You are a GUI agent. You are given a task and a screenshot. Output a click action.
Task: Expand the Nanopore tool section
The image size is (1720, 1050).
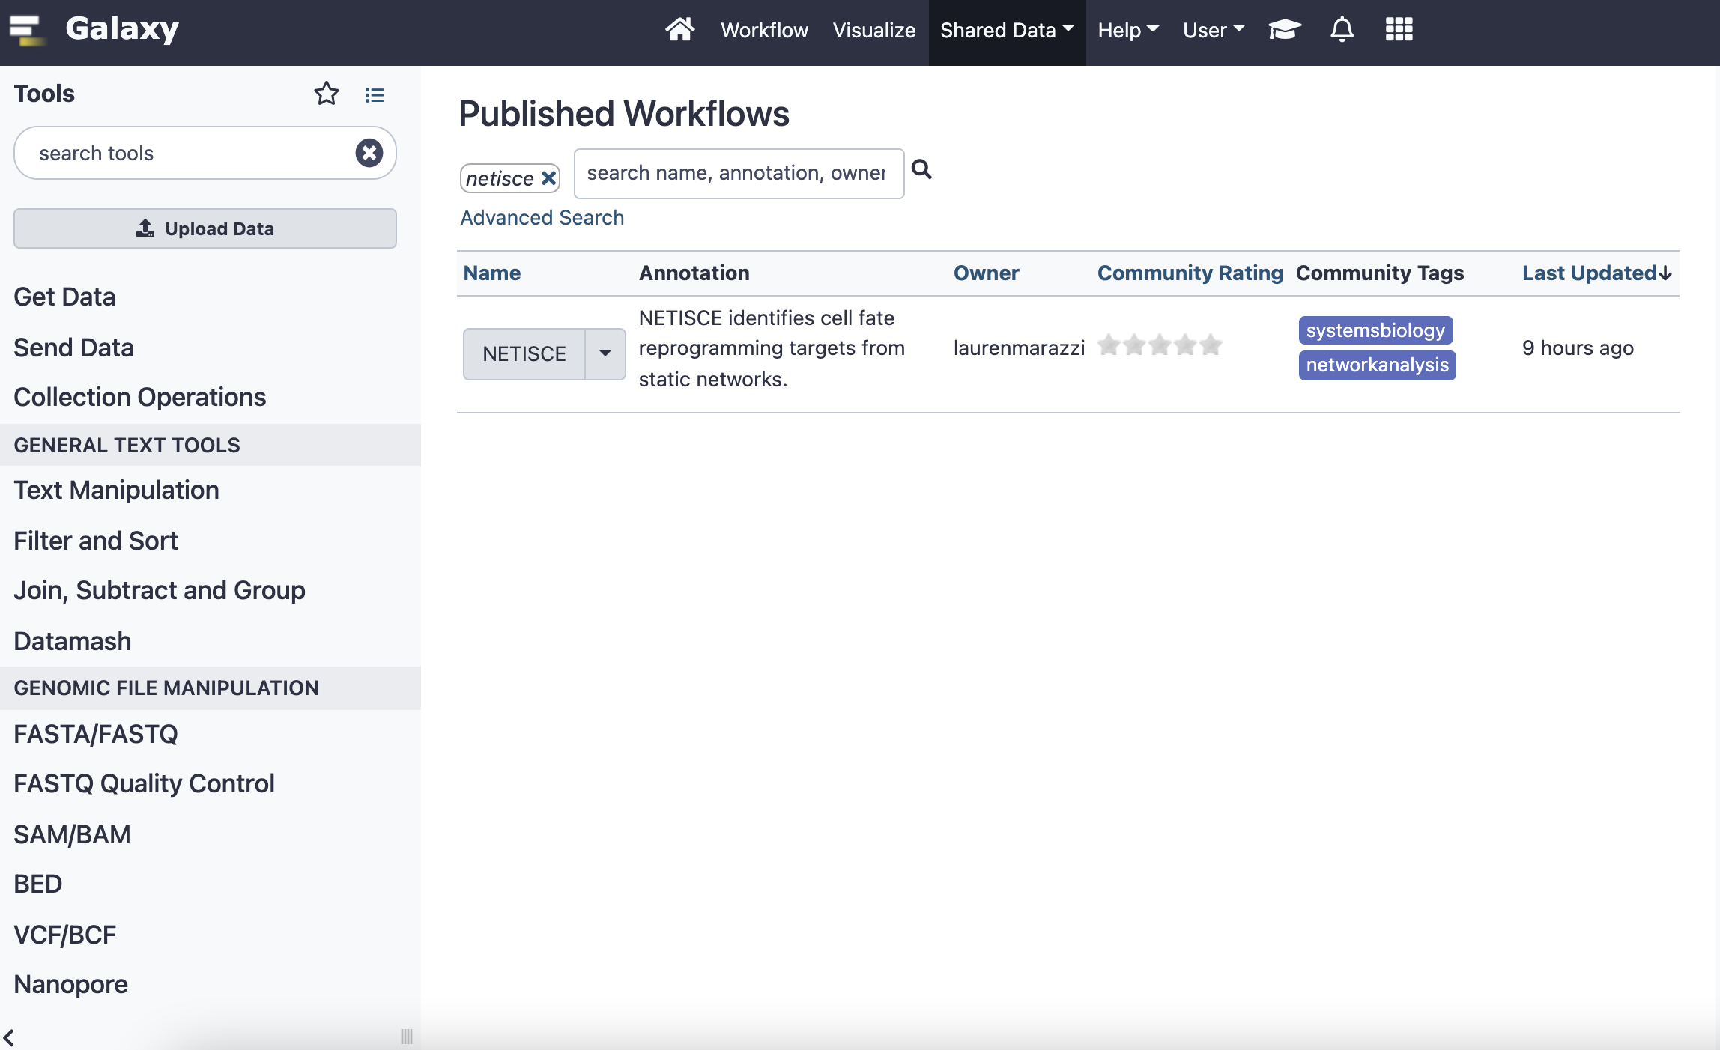point(70,984)
